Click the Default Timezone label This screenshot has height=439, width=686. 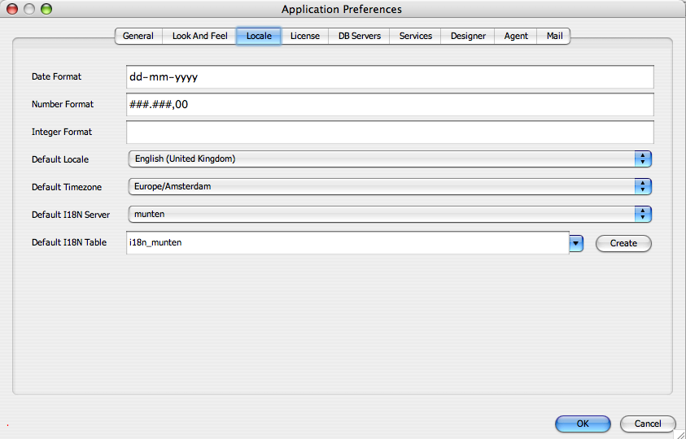[67, 187]
